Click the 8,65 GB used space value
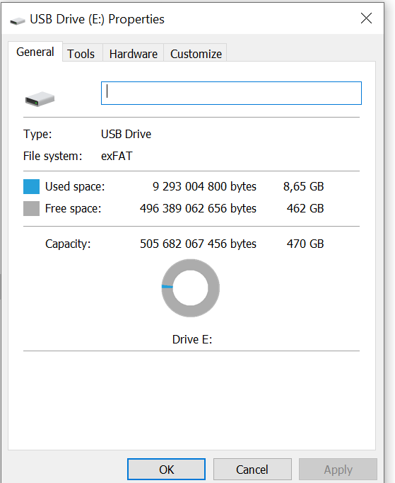Viewport: 395px width, 483px height. (303, 187)
